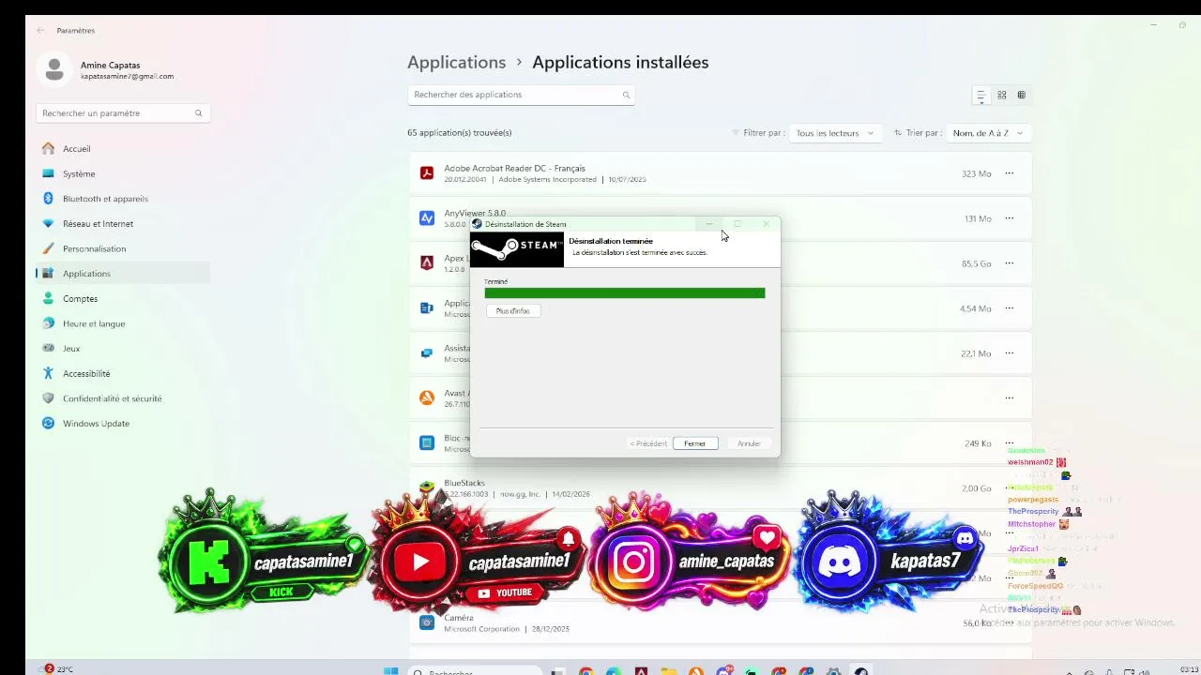Open the Windows Start menu
This screenshot has width=1201, height=675.
coord(390,670)
